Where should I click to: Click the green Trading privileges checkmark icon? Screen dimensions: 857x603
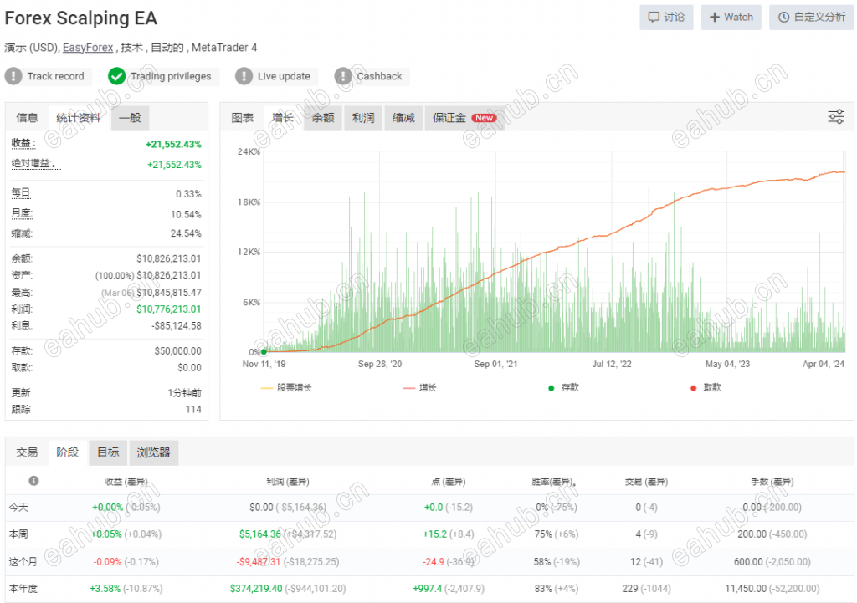click(116, 76)
